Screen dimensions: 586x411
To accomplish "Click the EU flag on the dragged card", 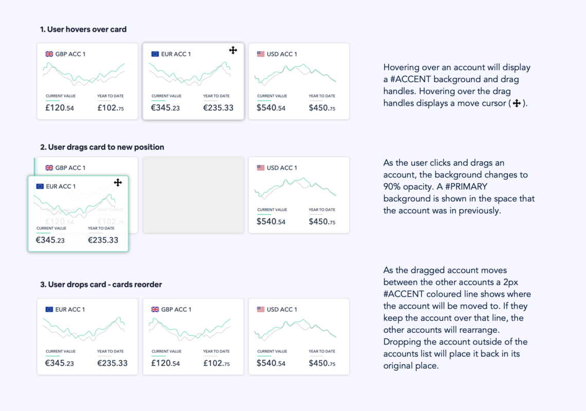I will click(40, 186).
